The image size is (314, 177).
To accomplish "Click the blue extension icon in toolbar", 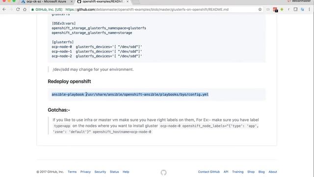I will tap(302, 9).
